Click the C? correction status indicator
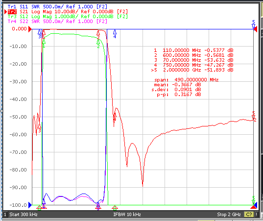Image resolution: width=263 pixels, height=221 pixels. pyautogui.click(x=249, y=215)
